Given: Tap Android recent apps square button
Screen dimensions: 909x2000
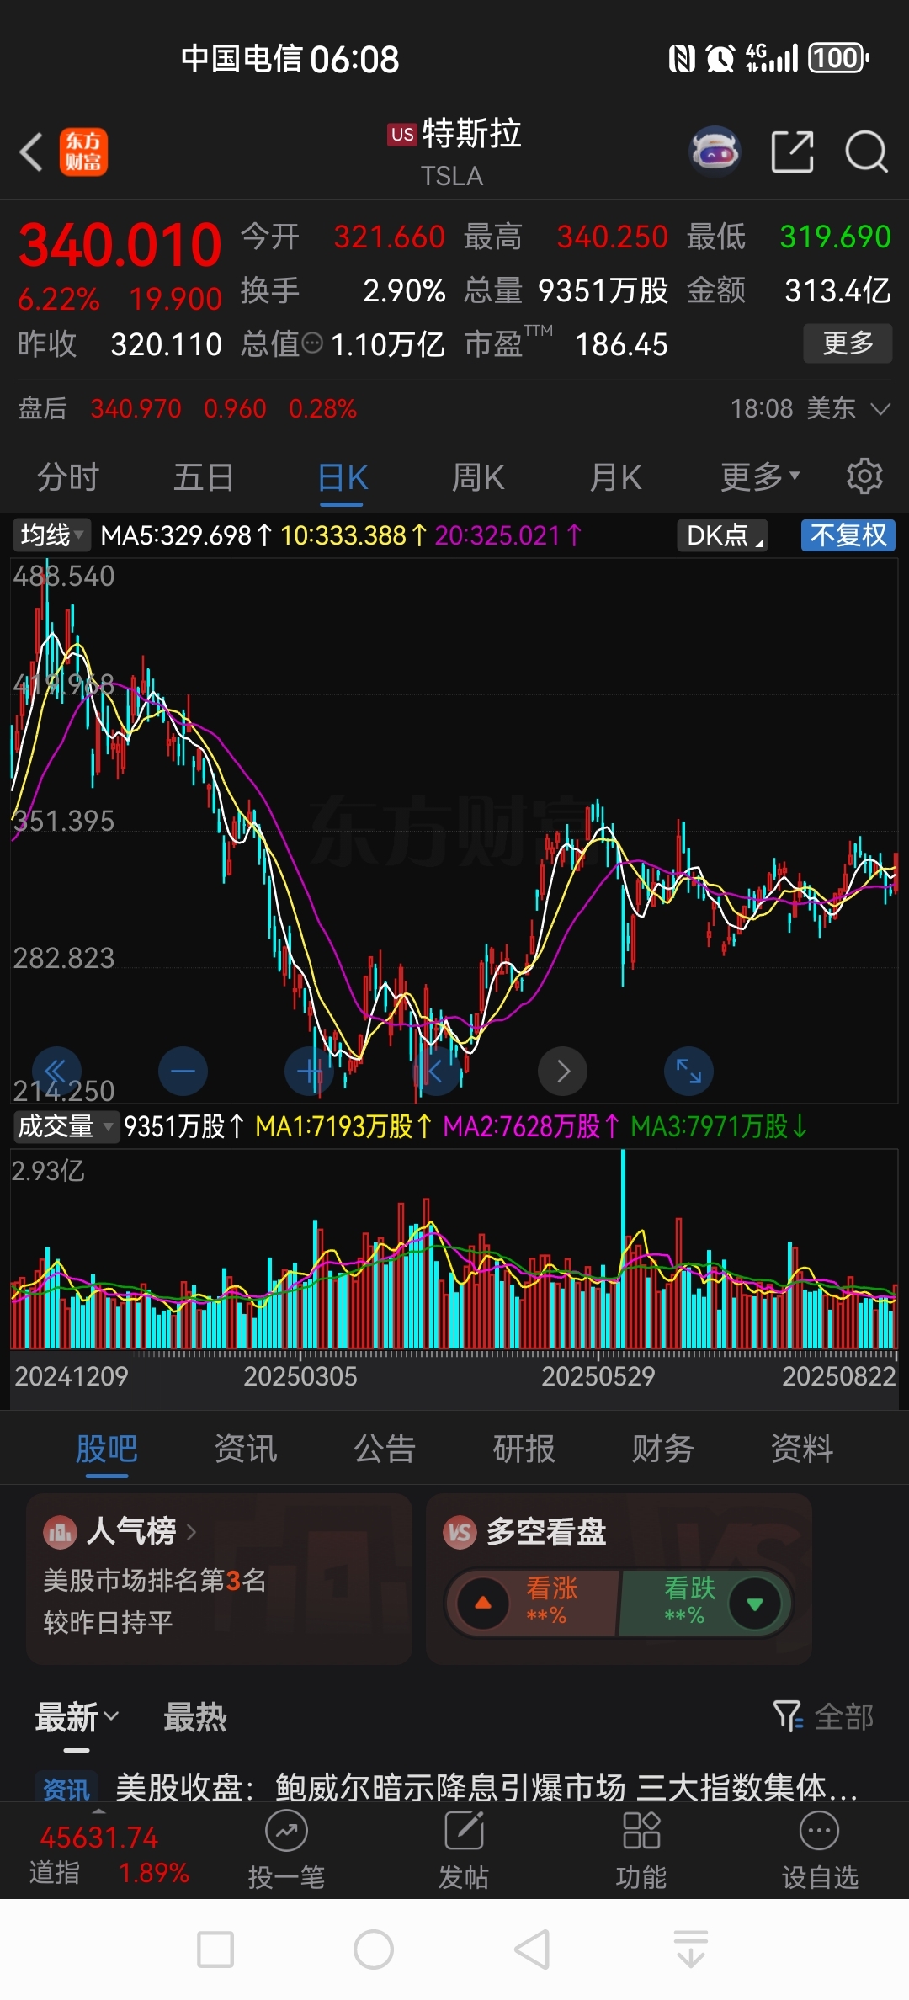Looking at the screenshot, I should pyautogui.click(x=215, y=1949).
